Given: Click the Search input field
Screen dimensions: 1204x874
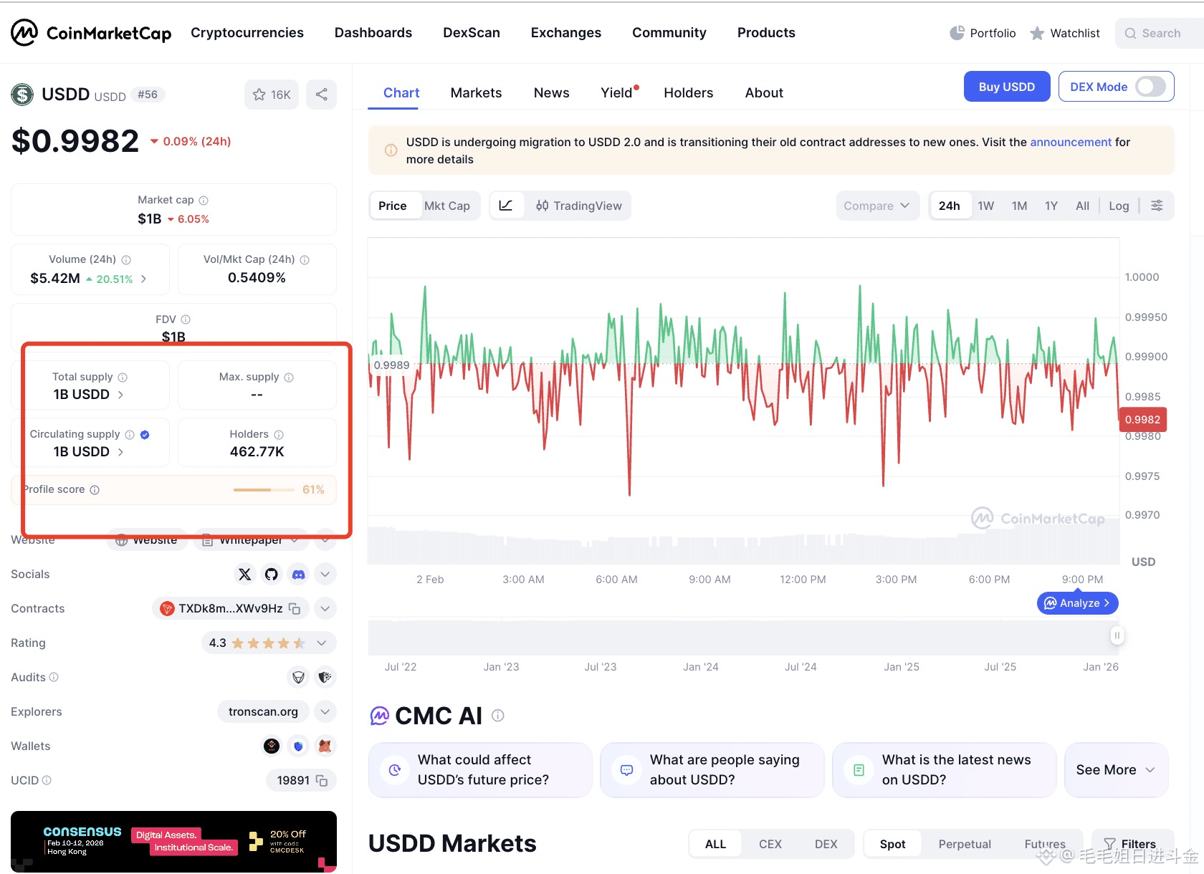Looking at the screenshot, I should point(1161,33).
